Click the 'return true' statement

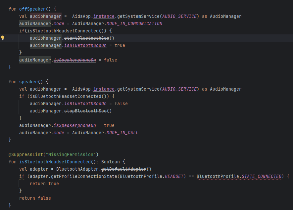44,184
